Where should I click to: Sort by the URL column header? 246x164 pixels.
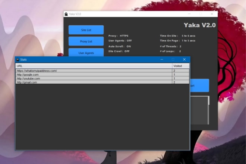click(x=94, y=66)
